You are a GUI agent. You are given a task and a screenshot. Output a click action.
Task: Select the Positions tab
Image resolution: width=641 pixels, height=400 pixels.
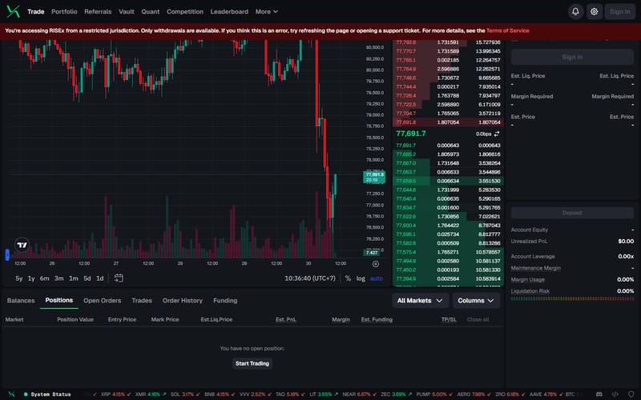pyautogui.click(x=58, y=300)
